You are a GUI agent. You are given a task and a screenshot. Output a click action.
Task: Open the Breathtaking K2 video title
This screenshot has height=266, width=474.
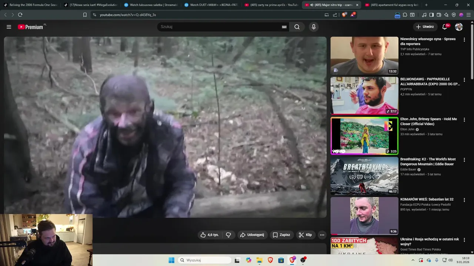428,162
